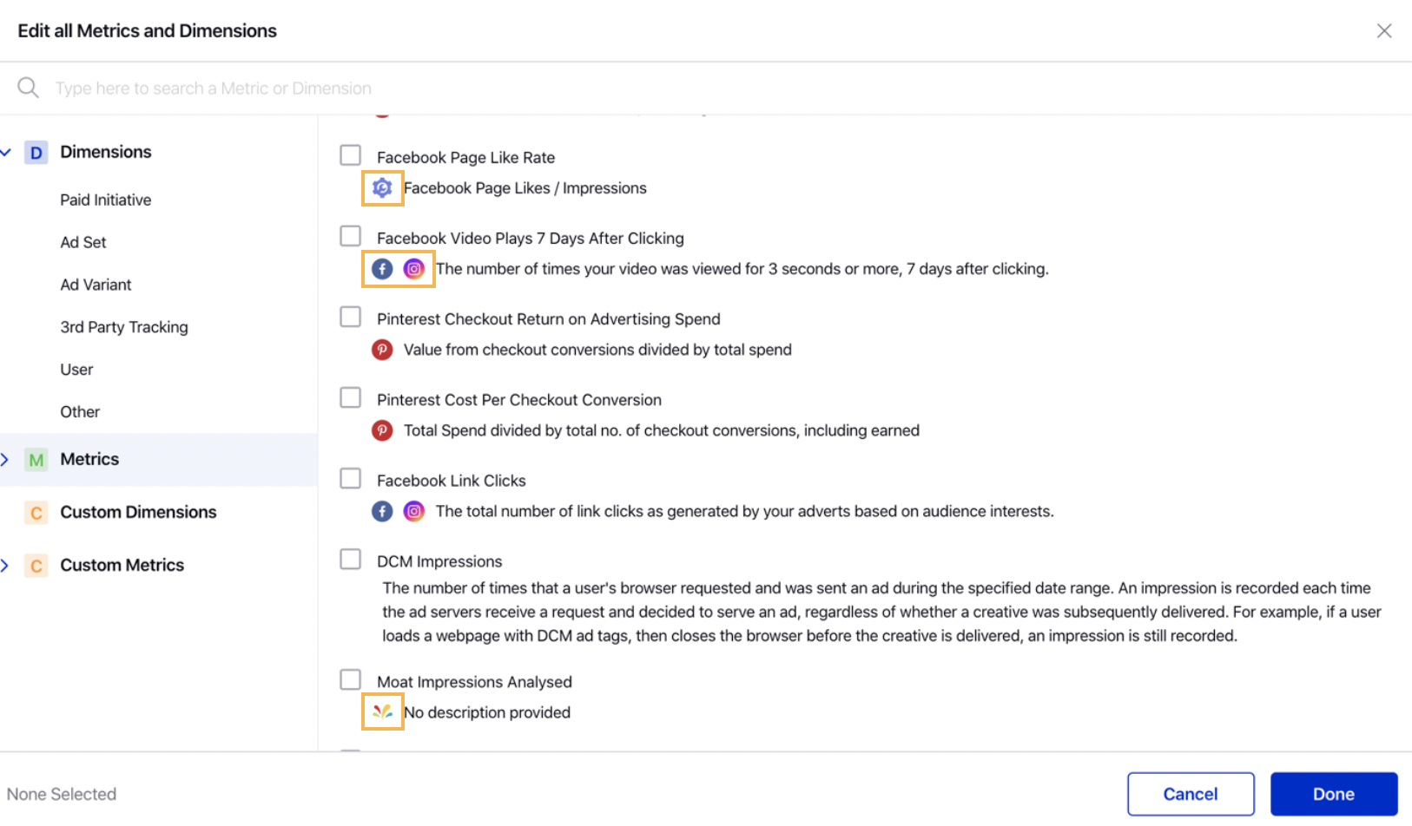This screenshot has height=826, width=1412.
Task: Close the Edit all Metrics dialog
Action: pos(1384,31)
